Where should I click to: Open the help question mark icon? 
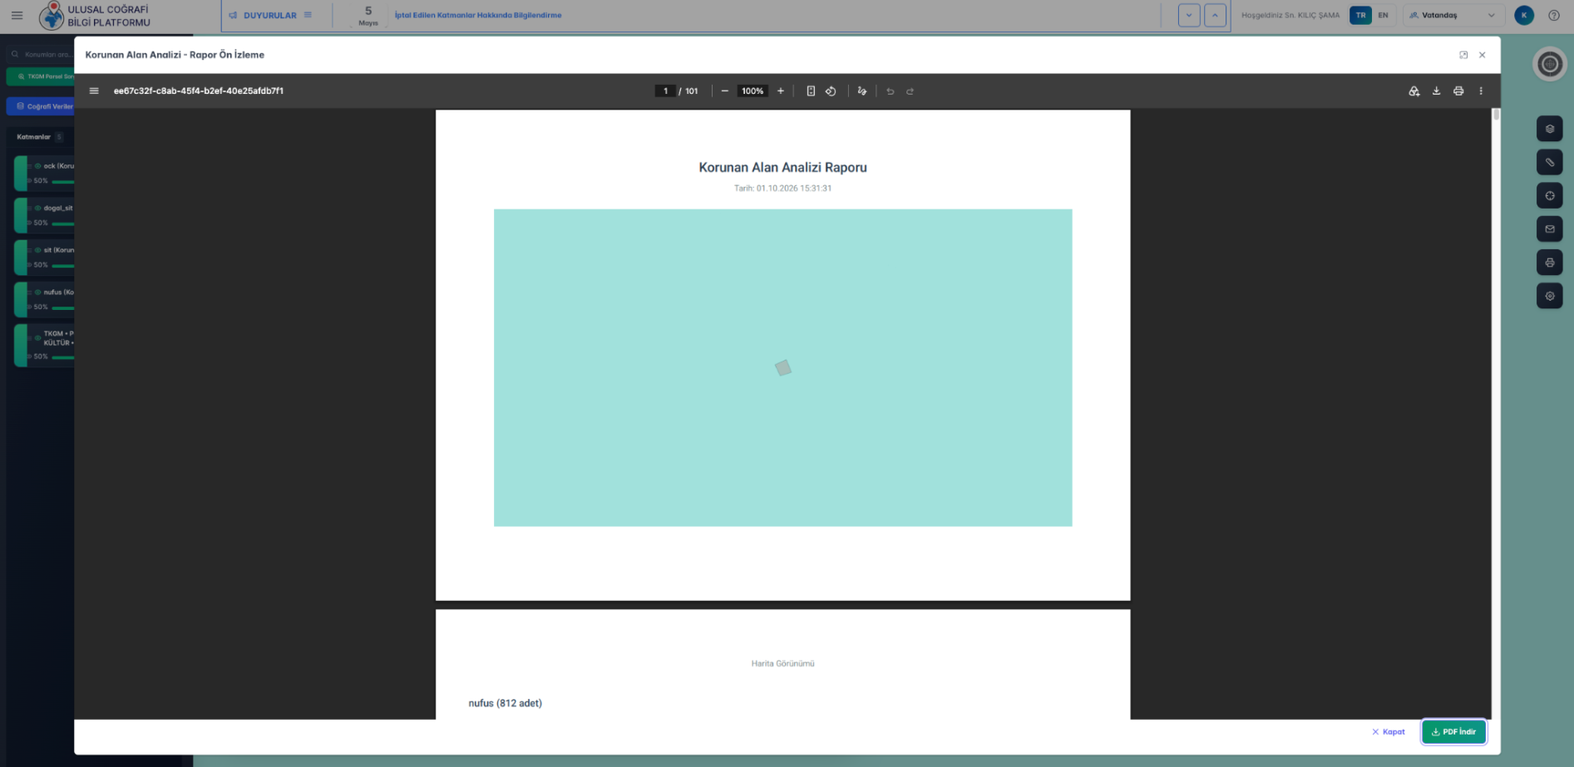click(x=1554, y=15)
